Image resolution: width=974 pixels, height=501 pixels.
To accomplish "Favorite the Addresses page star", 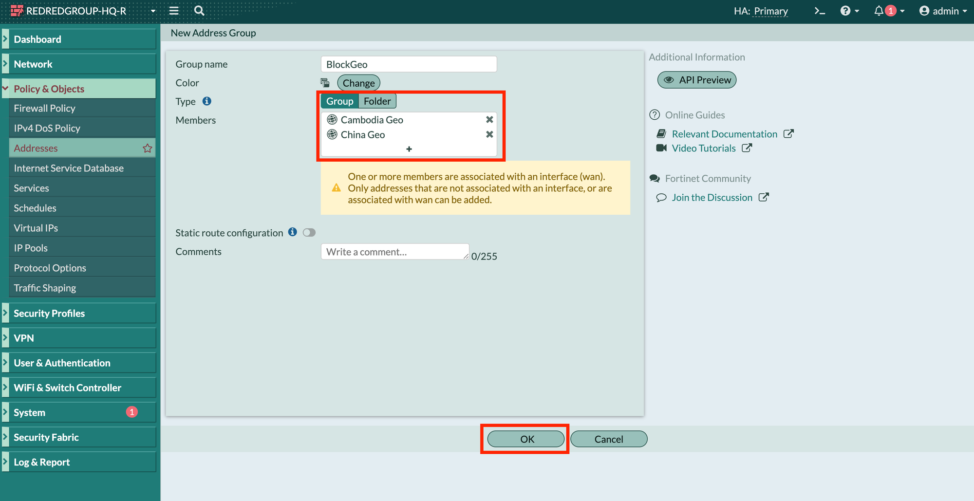I will point(148,148).
